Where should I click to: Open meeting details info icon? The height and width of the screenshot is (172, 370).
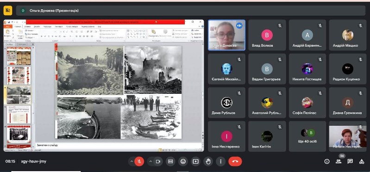tap(327, 161)
